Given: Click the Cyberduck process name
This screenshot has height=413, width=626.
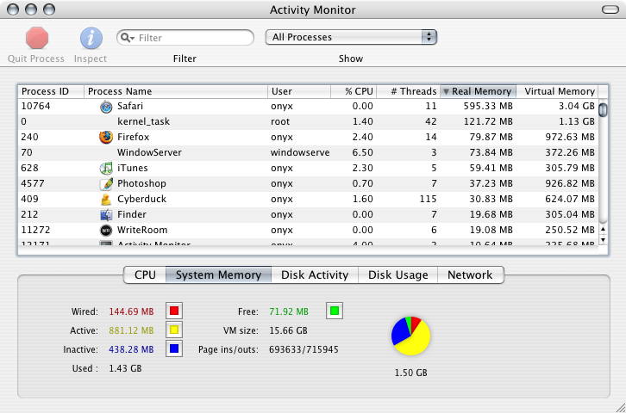Looking at the screenshot, I should 141,199.
